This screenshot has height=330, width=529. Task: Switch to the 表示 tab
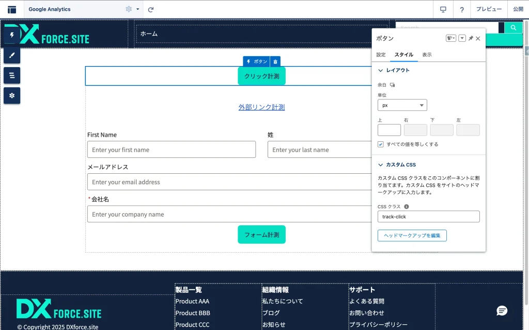tap(427, 55)
